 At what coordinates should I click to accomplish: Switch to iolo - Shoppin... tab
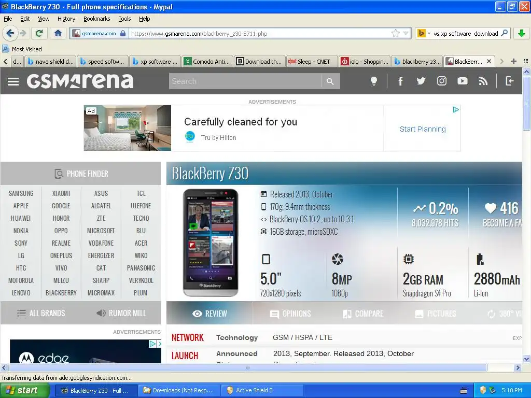pyautogui.click(x=364, y=61)
